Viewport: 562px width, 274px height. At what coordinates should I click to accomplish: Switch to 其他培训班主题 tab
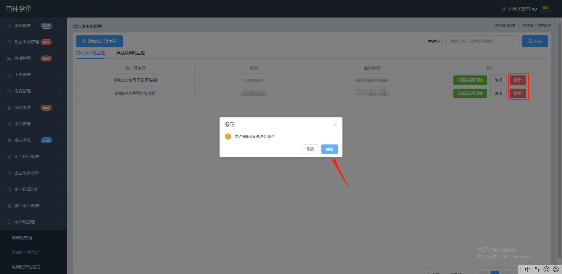tap(131, 53)
